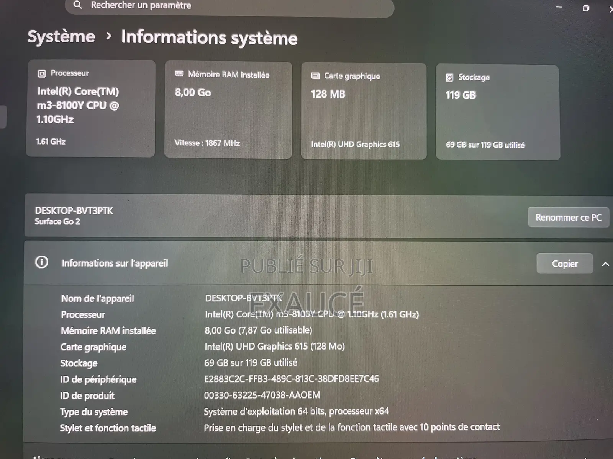Click the Processeur chip icon
613x459 pixels.
(42, 73)
